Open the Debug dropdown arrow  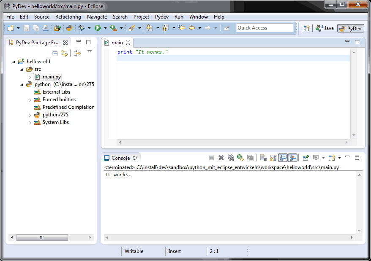(89, 28)
